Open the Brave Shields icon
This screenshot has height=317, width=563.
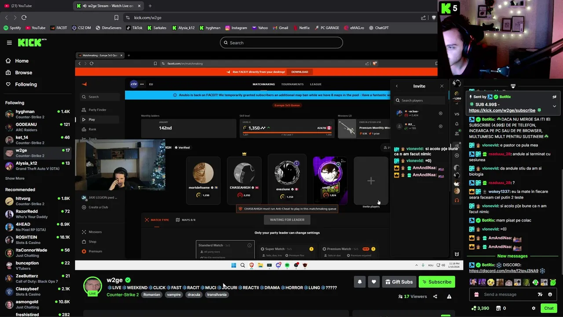[434, 18]
